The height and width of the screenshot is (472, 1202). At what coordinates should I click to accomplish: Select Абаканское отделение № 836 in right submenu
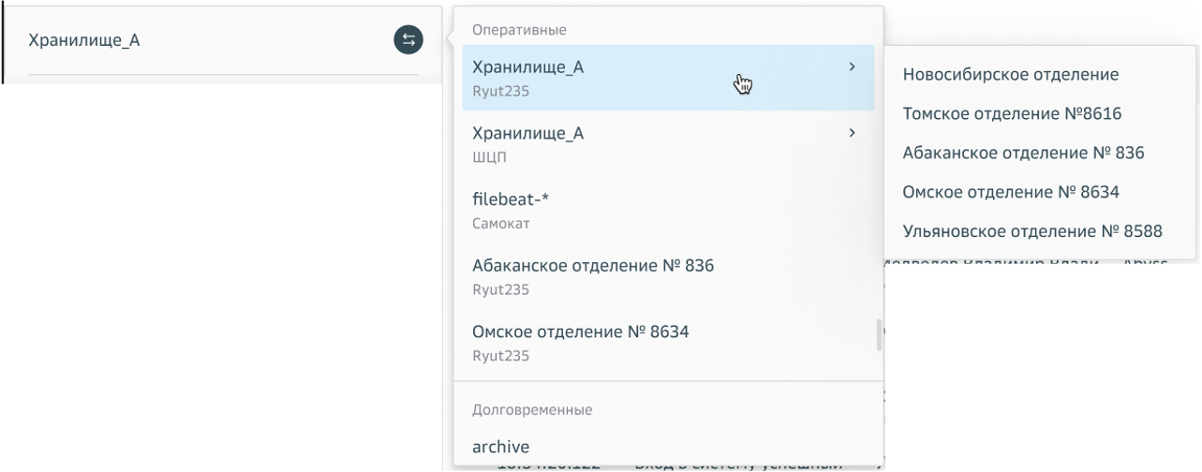point(1023,153)
